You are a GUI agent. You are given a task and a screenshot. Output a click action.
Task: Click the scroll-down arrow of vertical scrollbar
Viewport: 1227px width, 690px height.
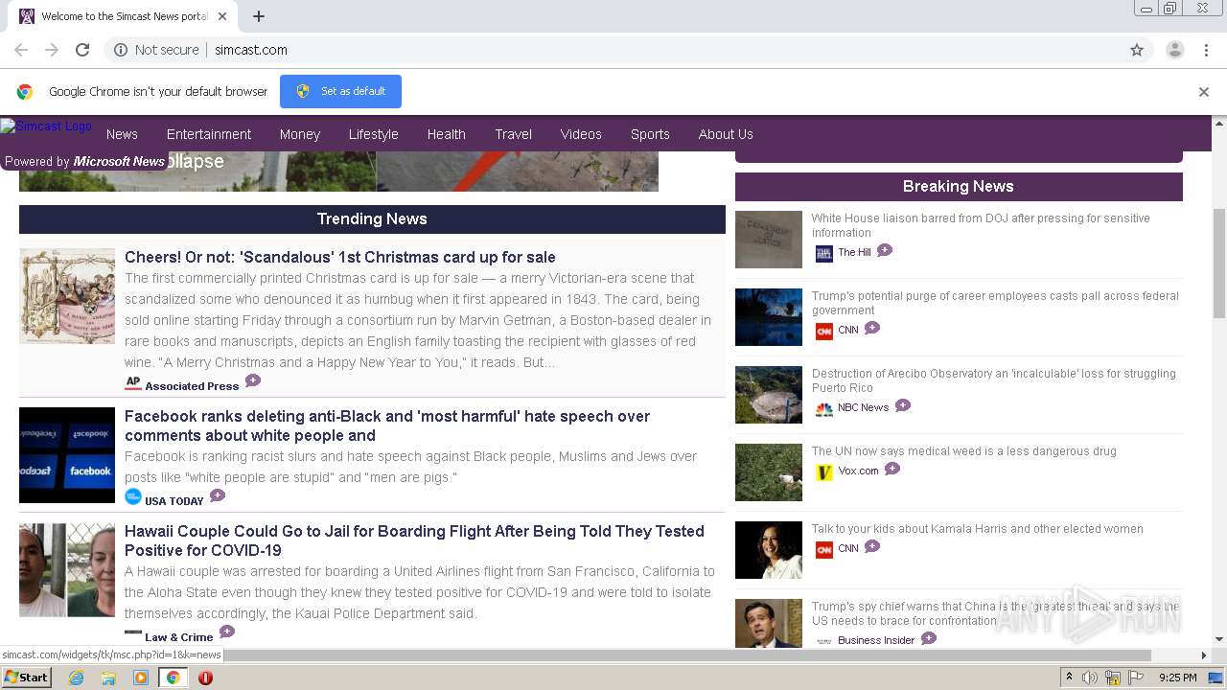click(1219, 639)
